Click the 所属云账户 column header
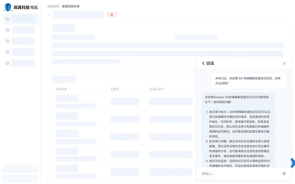295x184 pixels. pyautogui.click(x=157, y=89)
